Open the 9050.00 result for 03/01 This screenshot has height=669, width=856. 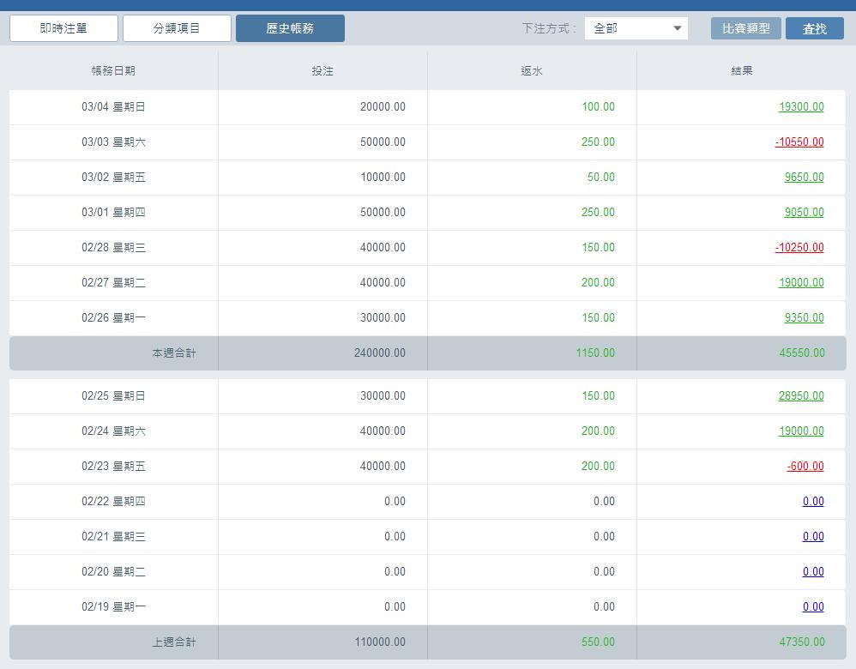coord(804,213)
